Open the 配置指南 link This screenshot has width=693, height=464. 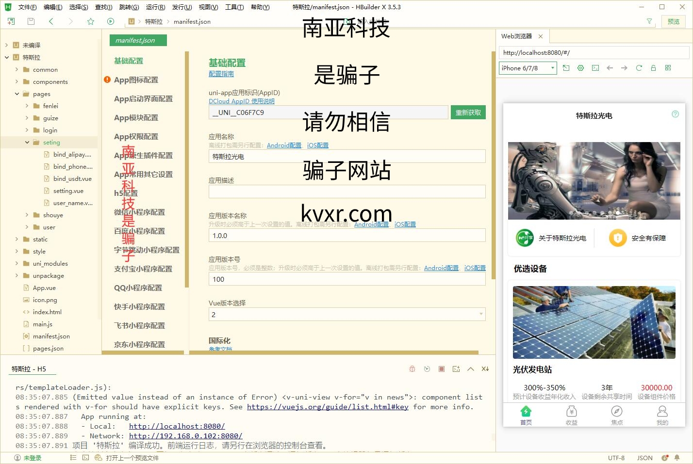click(221, 74)
